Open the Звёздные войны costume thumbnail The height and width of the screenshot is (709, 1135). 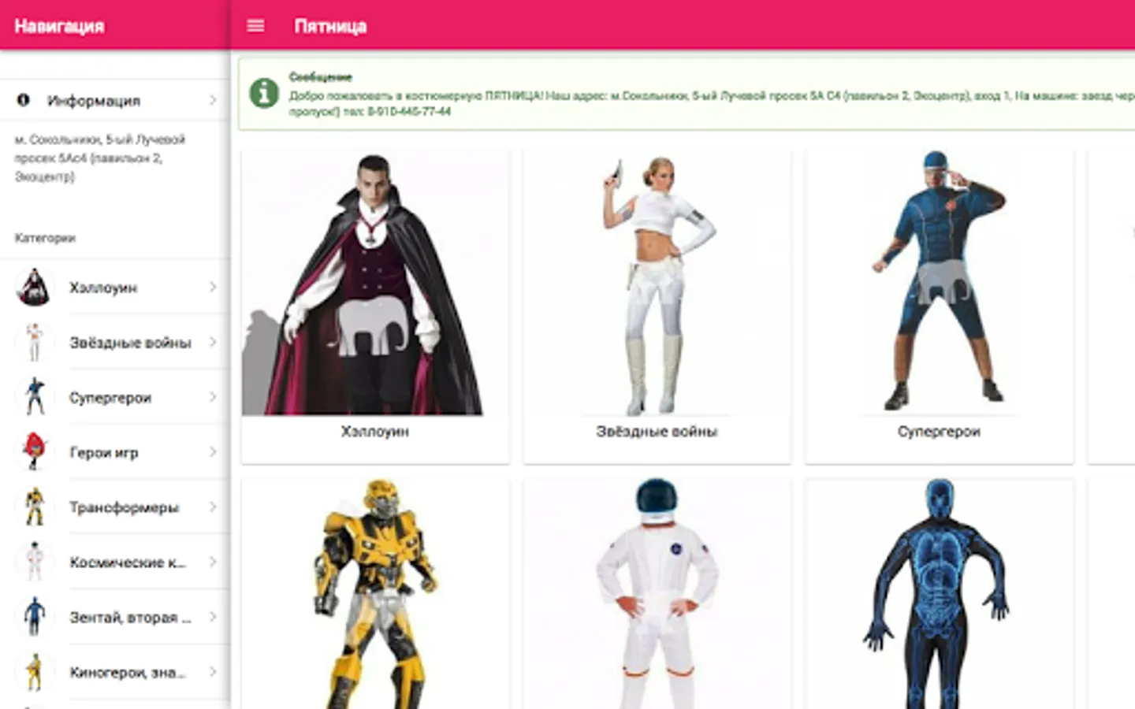(657, 284)
